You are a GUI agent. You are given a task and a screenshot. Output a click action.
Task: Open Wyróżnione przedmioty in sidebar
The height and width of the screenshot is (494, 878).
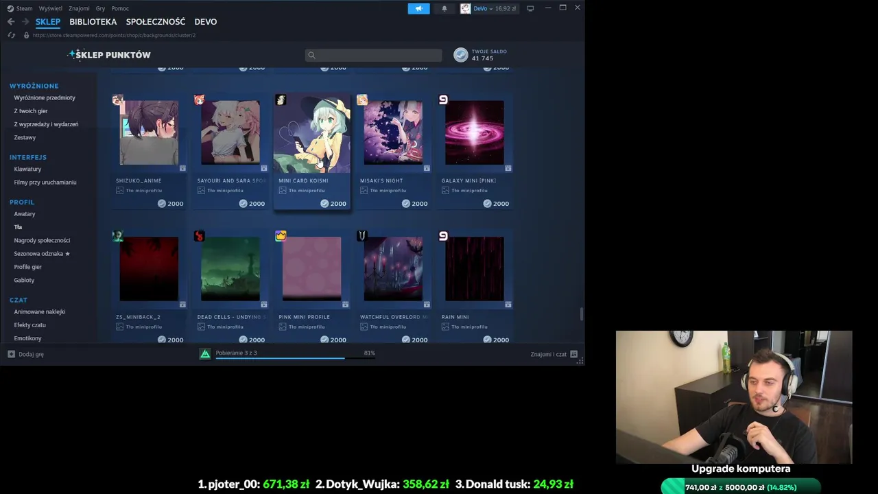coord(45,97)
